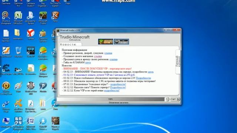The width and height of the screenshot is (237, 133).
Task: Open the подробности link in 07.01.13 news
Action: tap(118, 84)
